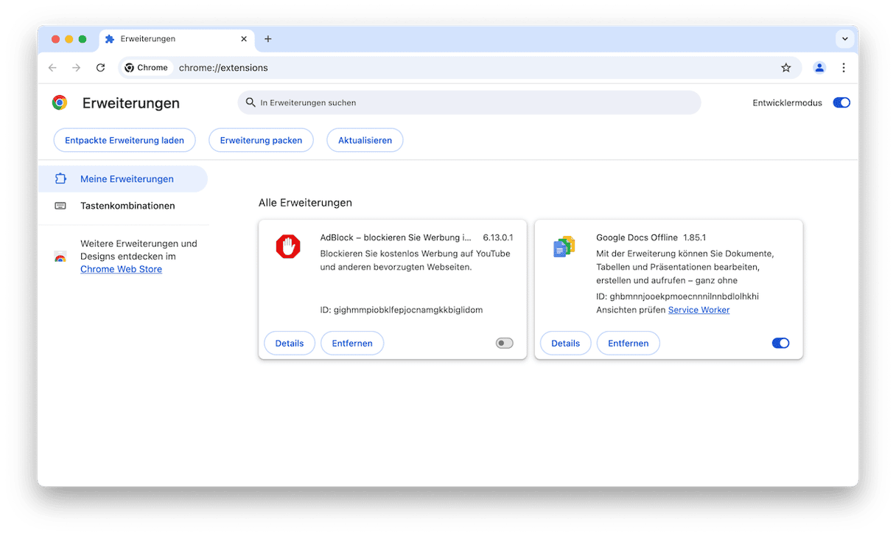The image size is (896, 536).
Task: Click the Erweiterung packen button
Action: [261, 140]
